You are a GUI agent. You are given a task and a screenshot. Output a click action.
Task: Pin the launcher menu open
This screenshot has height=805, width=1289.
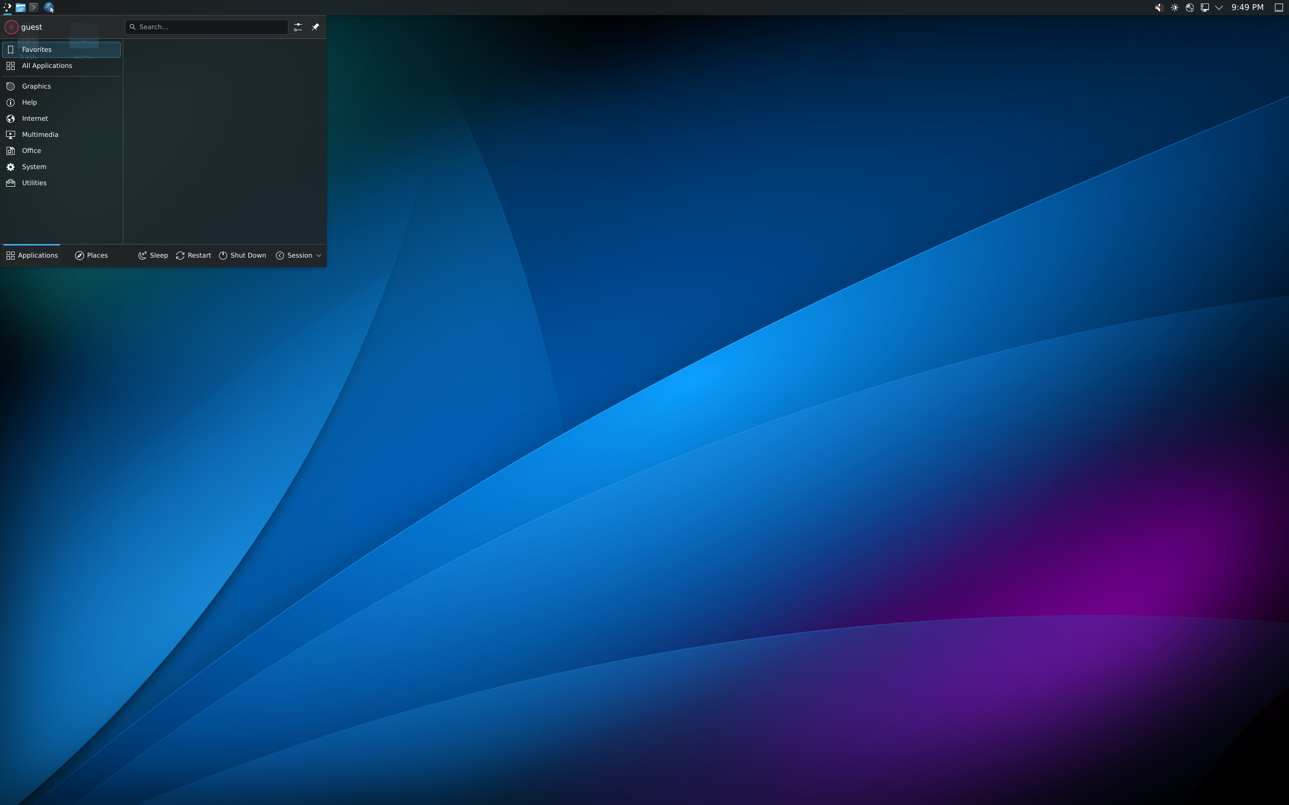point(315,27)
